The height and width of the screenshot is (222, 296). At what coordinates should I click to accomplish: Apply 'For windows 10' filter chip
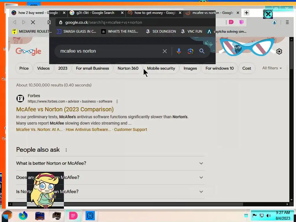pyautogui.click(x=220, y=68)
